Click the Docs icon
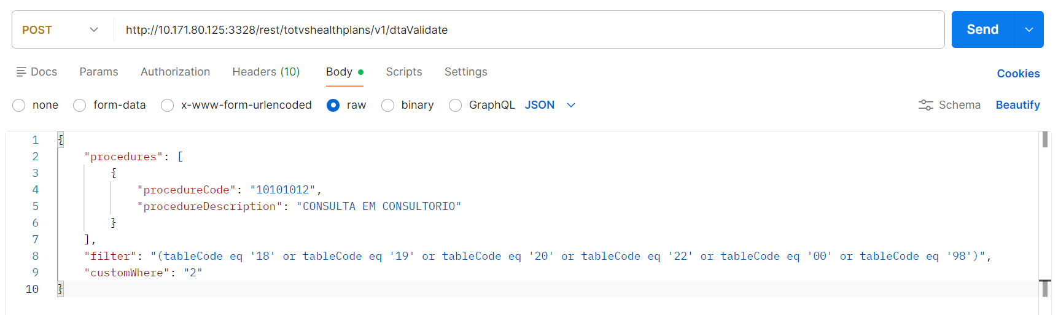Screen dimensions: 1058x315 pyautogui.click(x=21, y=72)
